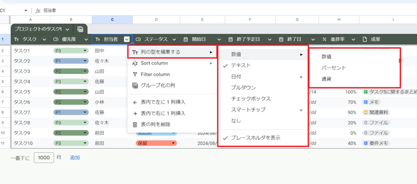
Task: Expand the プロジェクトのタスク1 table name dropdown
Action: (x=67, y=29)
